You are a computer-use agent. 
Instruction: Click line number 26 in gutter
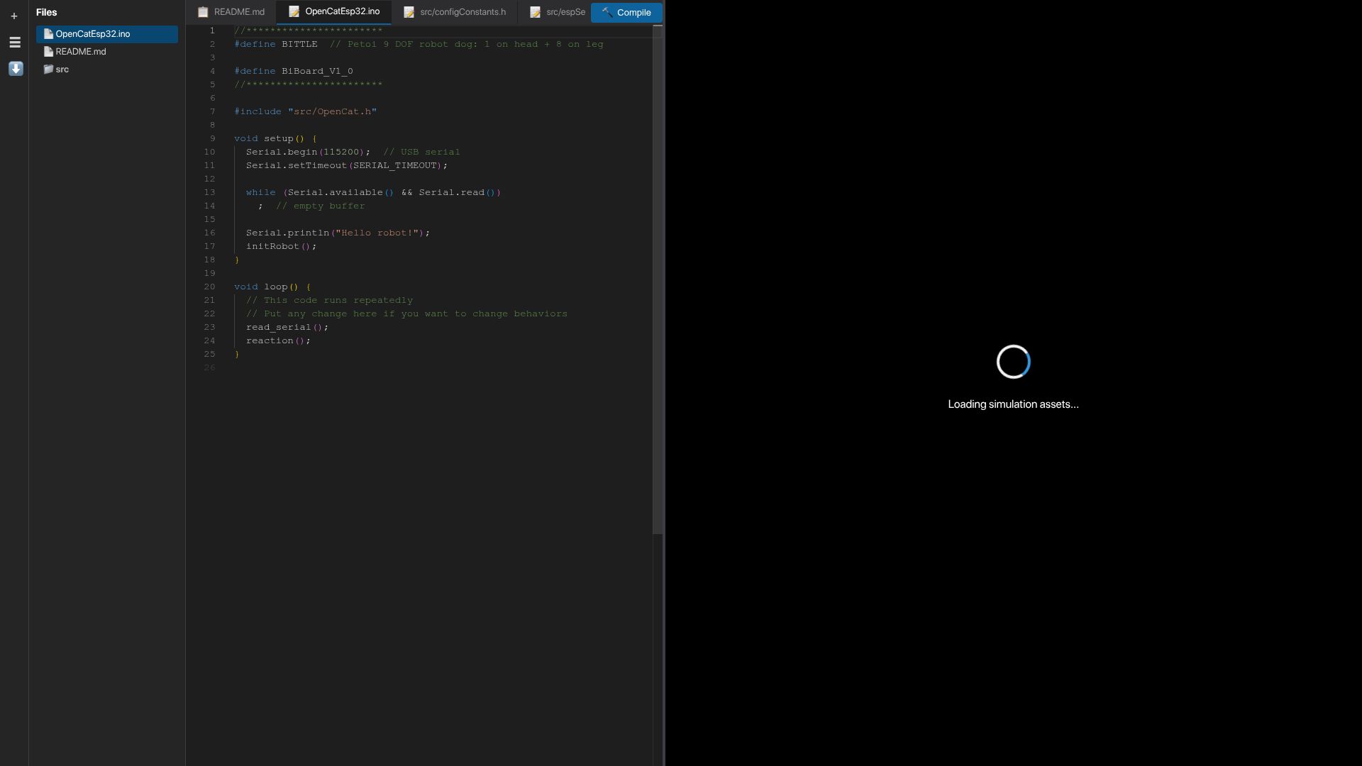(209, 367)
